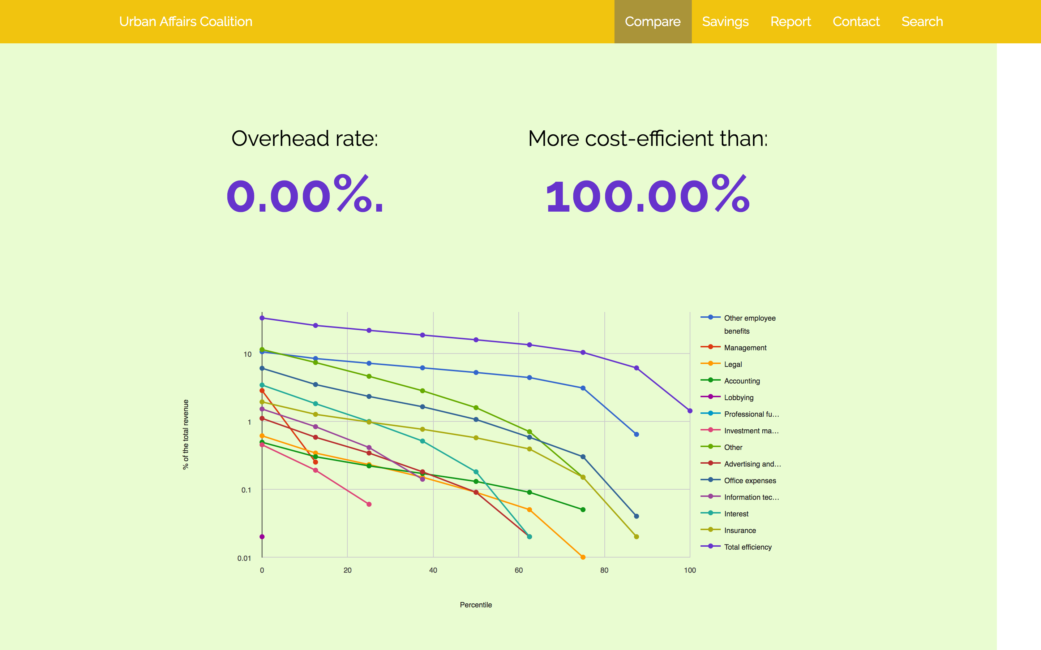1041x650 pixels.
Task: Open Search from the top bar
Action: pos(922,22)
